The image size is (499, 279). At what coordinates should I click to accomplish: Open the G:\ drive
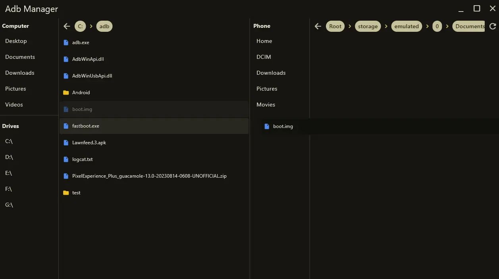tap(9, 205)
